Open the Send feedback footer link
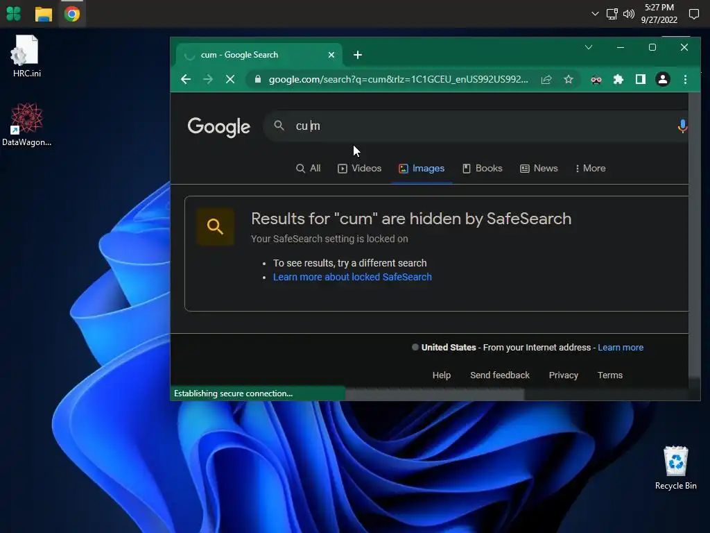 pos(499,375)
